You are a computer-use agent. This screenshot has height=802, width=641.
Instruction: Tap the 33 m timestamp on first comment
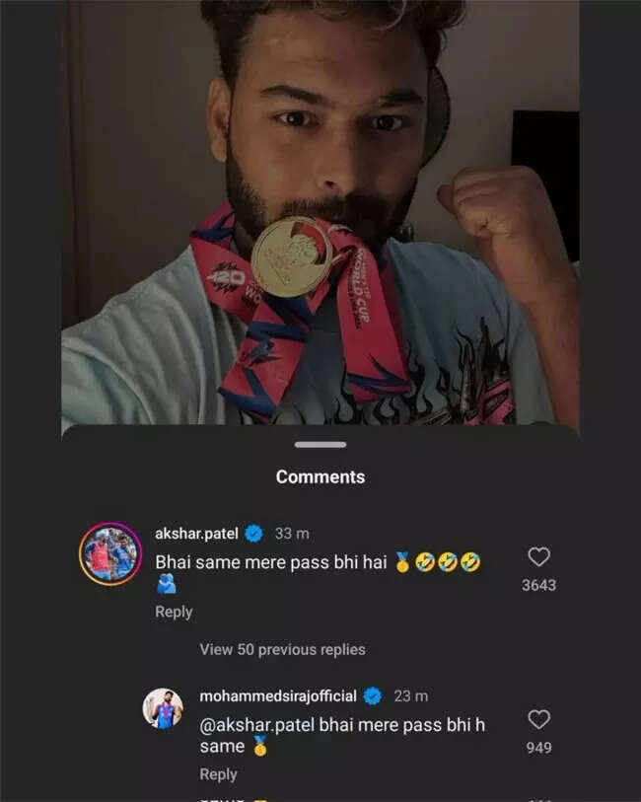pos(292,534)
